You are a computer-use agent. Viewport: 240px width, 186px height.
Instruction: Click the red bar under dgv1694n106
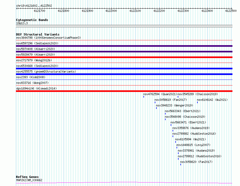click(x=124, y=91)
